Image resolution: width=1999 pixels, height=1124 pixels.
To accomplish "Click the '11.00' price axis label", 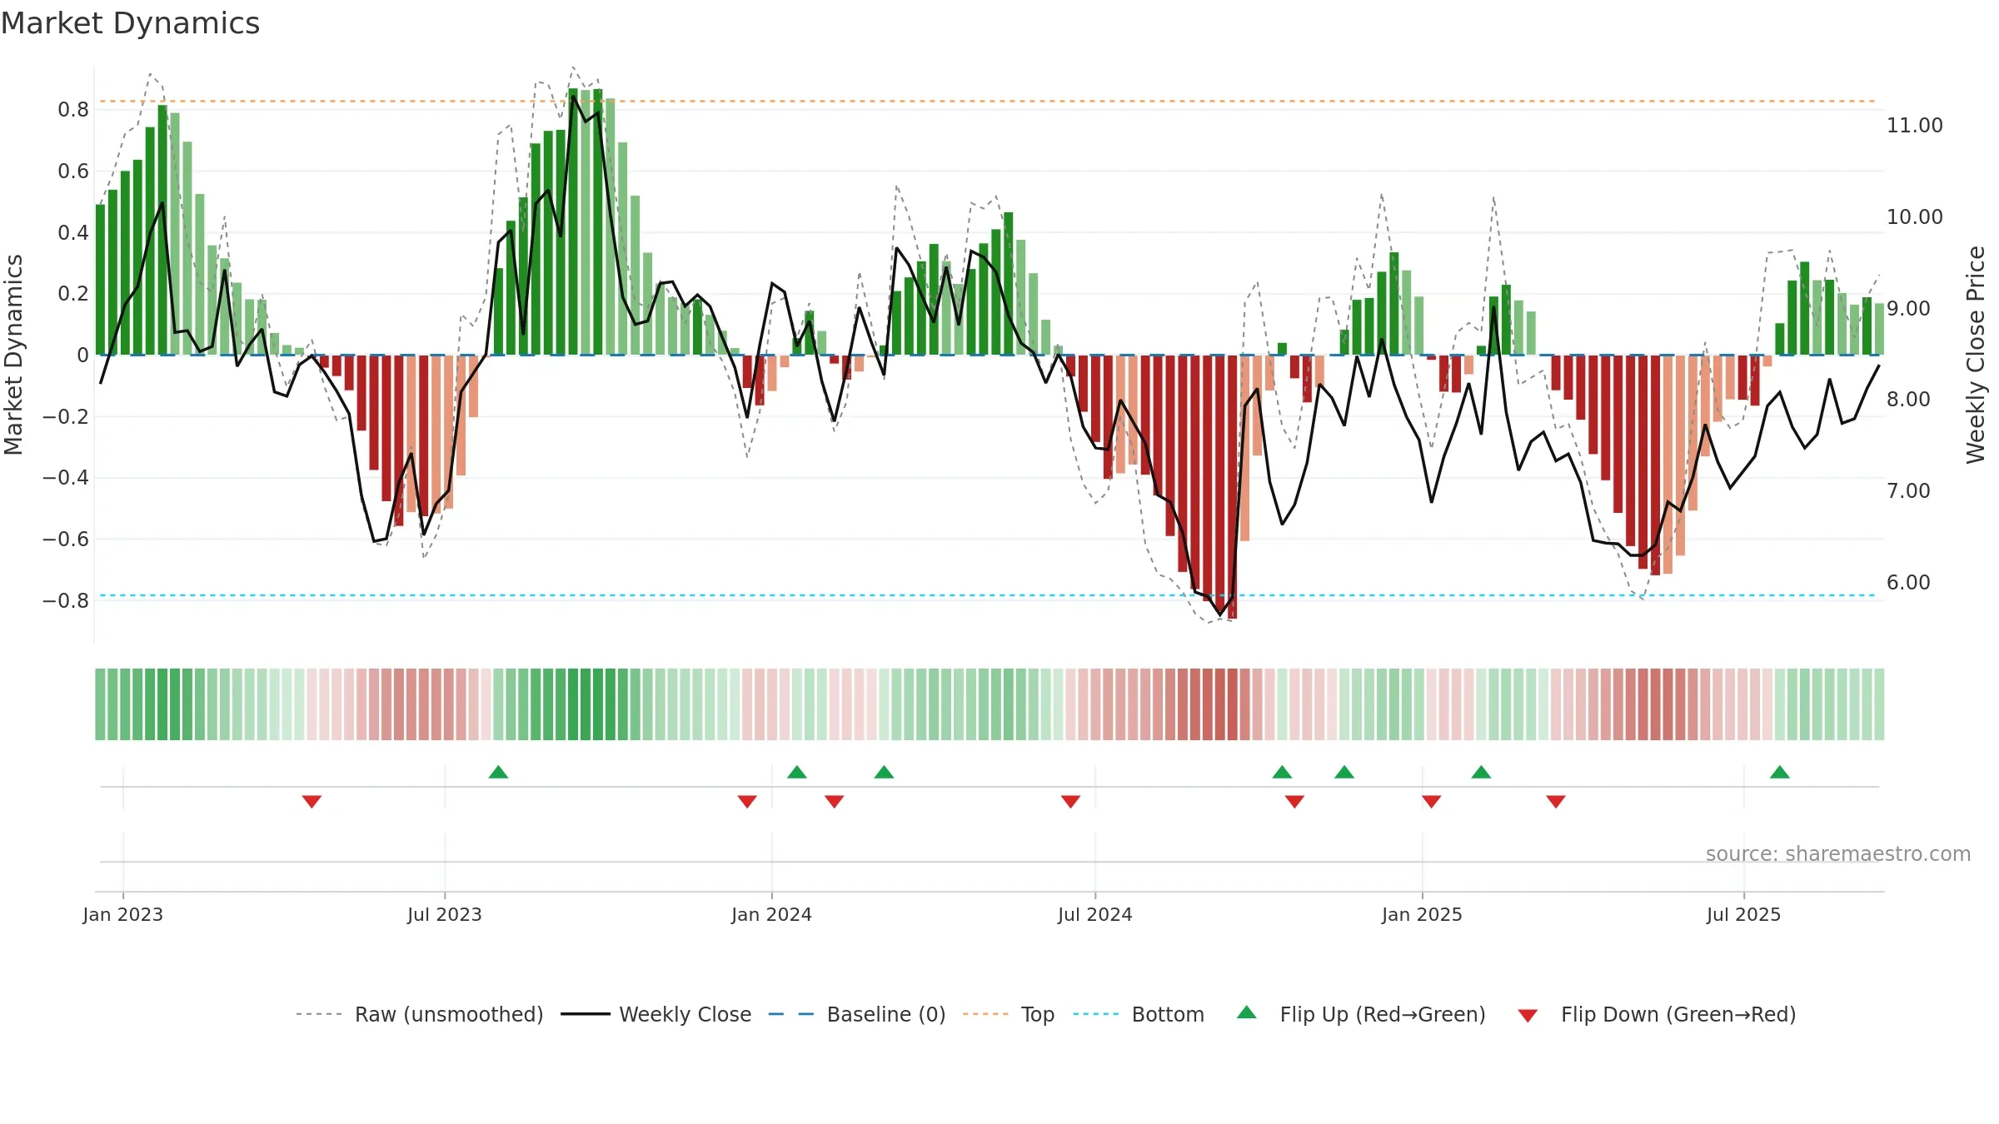I will click(x=1914, y=126).
